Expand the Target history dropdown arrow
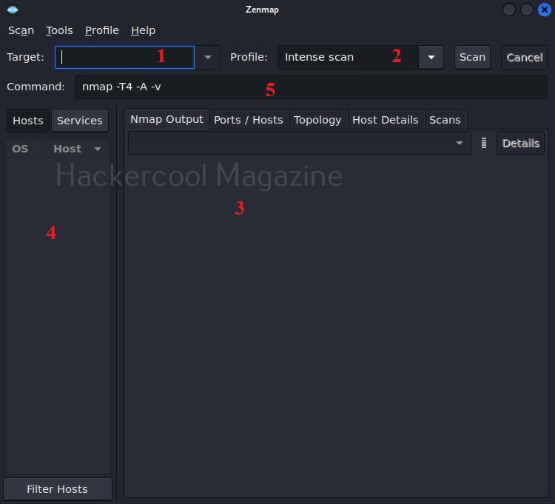 208,57
